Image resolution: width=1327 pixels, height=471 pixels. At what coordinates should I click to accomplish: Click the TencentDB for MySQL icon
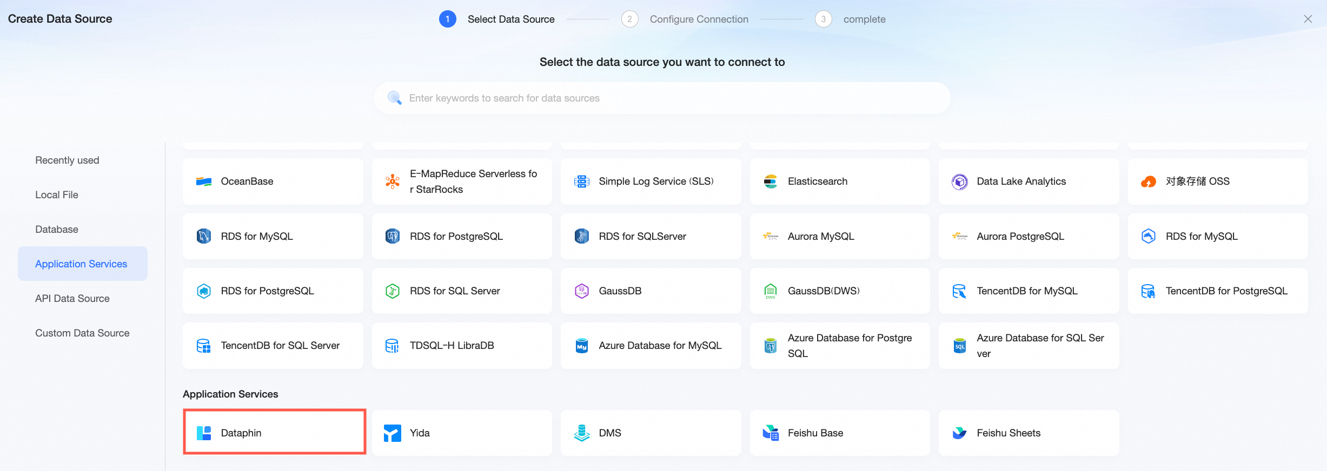pos(959,291)
